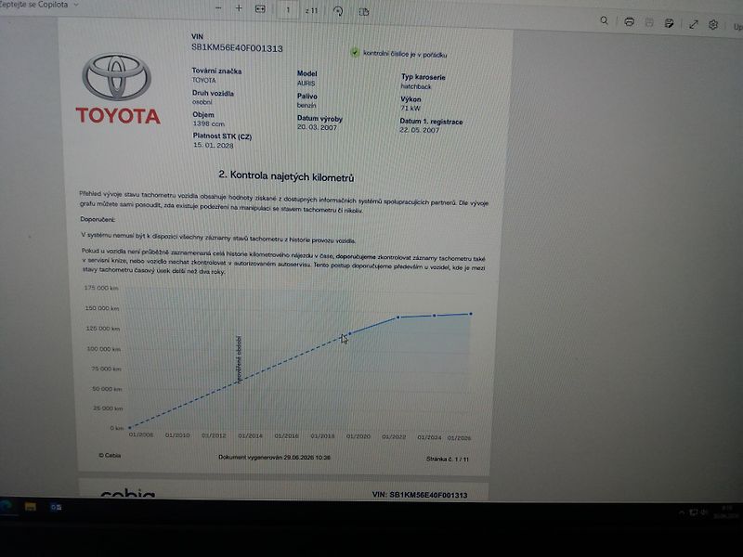Viewport: 743px width, 557px height.
Task: Open PDF viewer settings gear
Action: tap(713, 25)
